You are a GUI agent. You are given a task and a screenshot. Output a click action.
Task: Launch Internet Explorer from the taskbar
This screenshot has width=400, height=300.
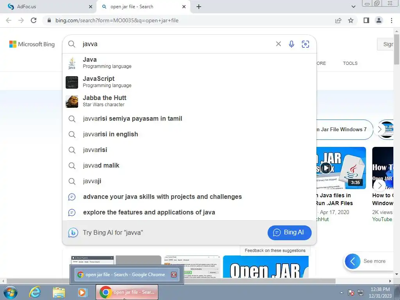[35, 292]
